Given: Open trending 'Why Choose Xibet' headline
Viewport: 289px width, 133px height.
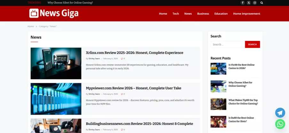Looking at the screenshot, I should [x=70, y=3].
